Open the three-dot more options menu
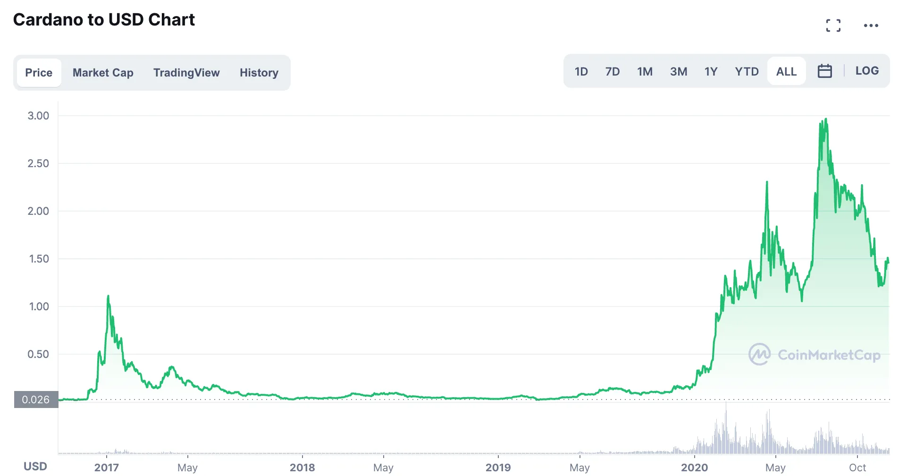 tap(871, 25)
